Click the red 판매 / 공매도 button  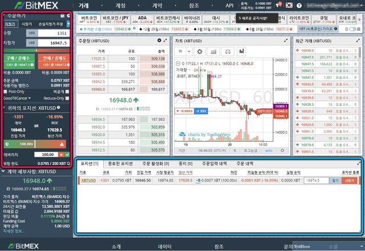click(x=54, y=61)
